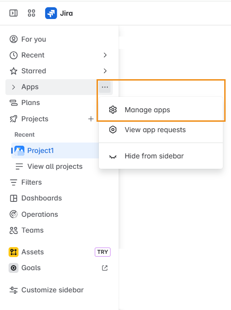The width and height of the screenshot is (231, 310).
Task: Click the Apps more actions ellipsis button
Action: [105, 87]
